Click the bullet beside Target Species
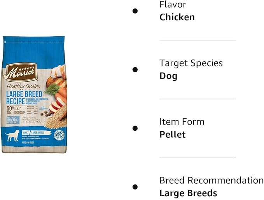The image size is (264, 200). (135, 69)
